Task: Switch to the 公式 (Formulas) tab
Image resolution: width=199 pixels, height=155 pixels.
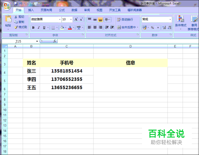Action: pyautogui.click(x=62, y=10)
